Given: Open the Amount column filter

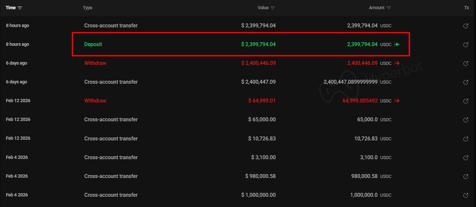Looking at the screenshot, I should [389, 8].
